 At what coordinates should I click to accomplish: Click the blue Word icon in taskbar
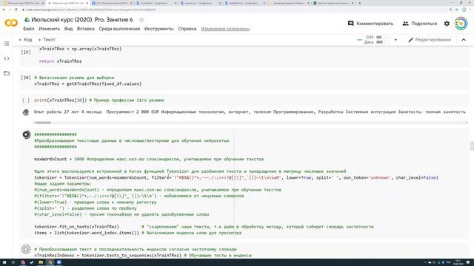click(x=59, y=262)
